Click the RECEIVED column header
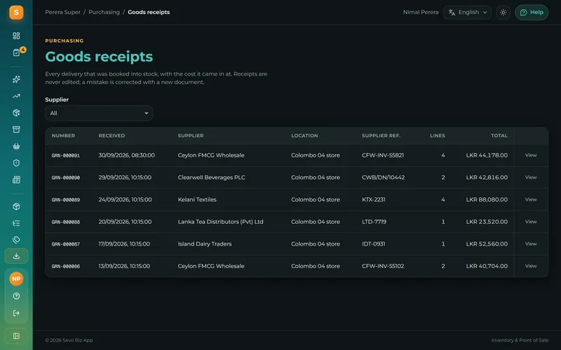Image resolution: width=561 pixels, height=350 pixels. pos(111,136)
